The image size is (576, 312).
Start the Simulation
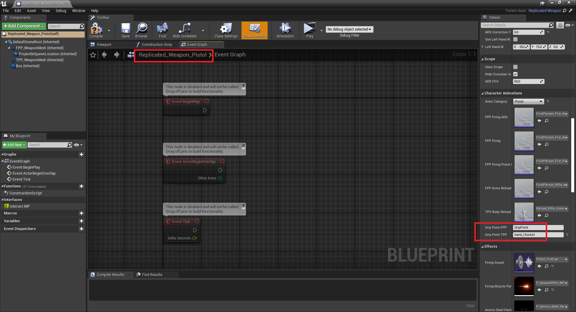point(285,30)
